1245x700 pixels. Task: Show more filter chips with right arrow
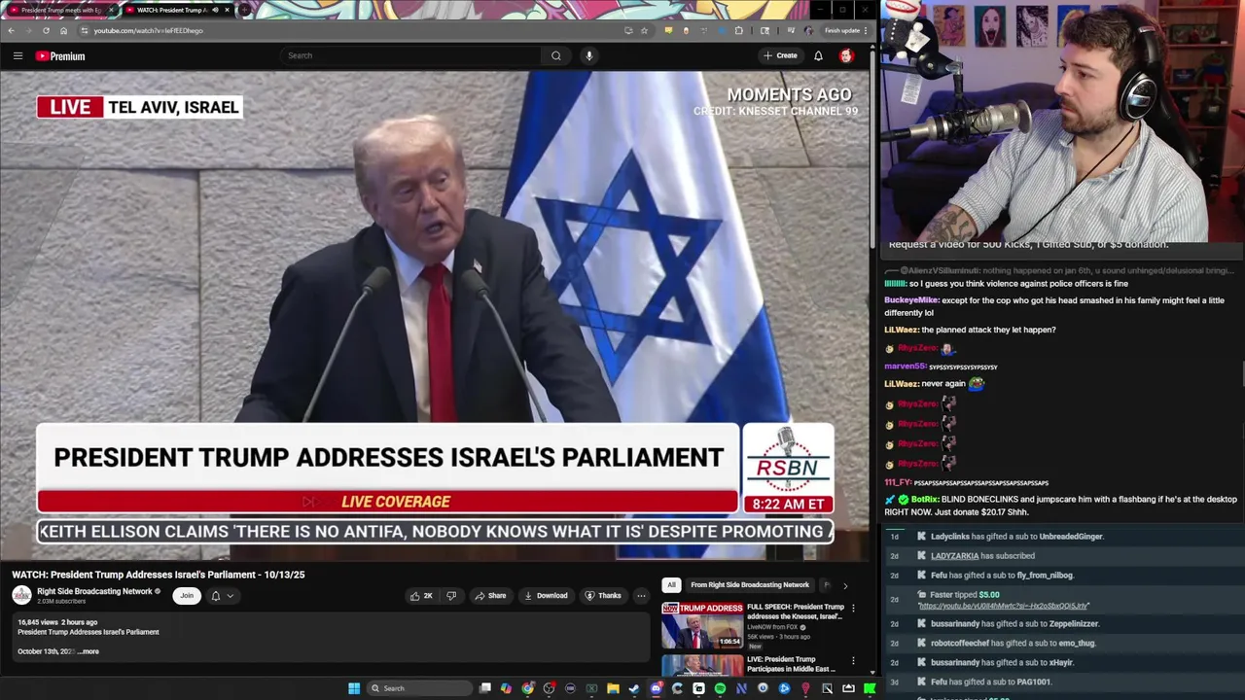point(844,585)
